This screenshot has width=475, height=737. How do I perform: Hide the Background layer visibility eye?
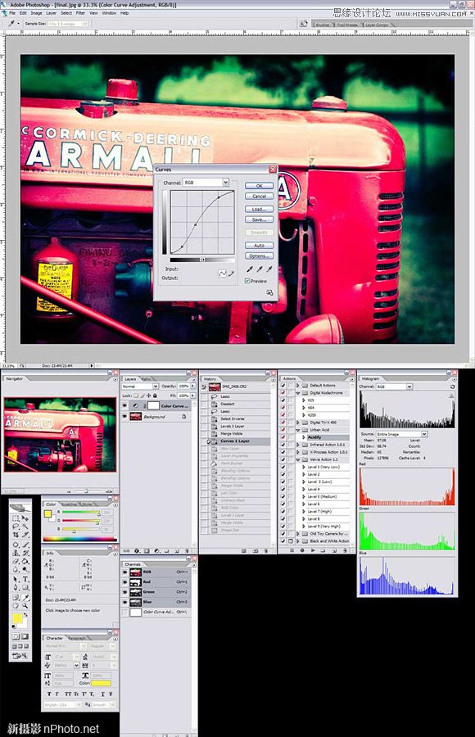tap(124, 417)
